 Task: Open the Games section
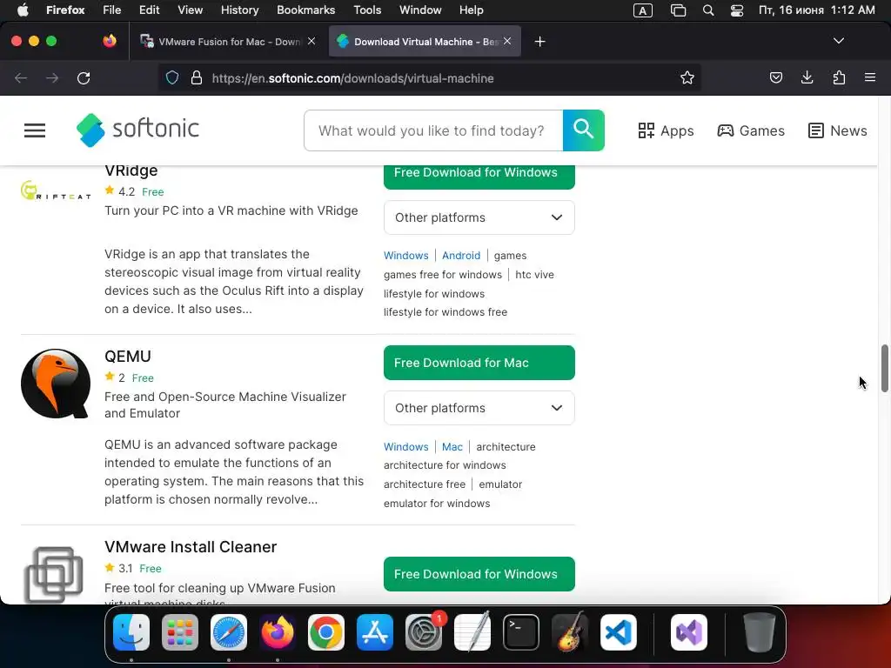(x=751, y=130)
